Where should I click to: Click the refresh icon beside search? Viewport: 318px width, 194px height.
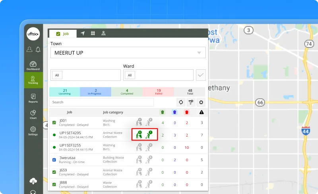point(180,102)
